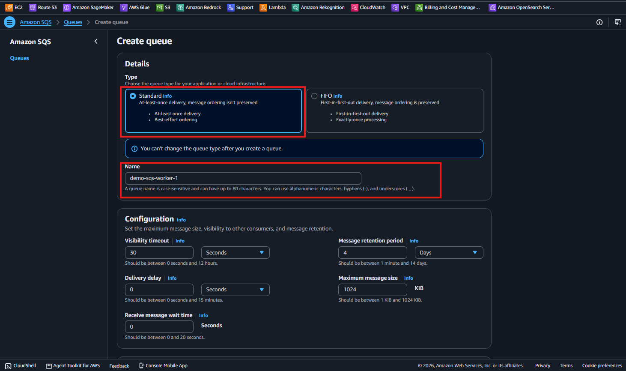
Task: Open the Privacy footer link
Action: click(x=543, y=366)
